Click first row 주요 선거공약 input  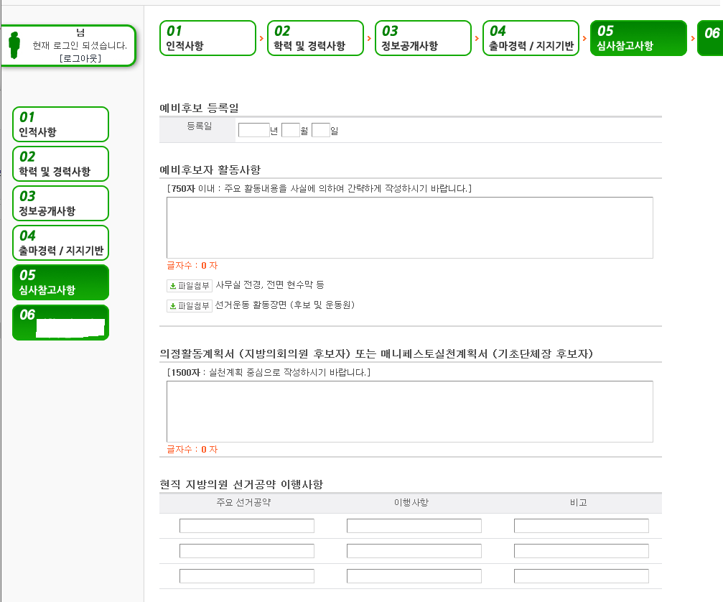point(247,526)
